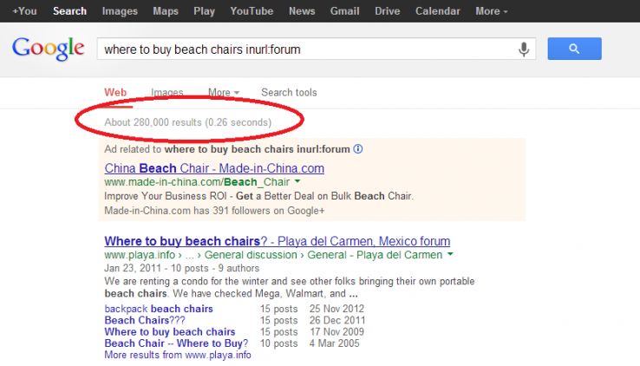640x366 pixels.
Task: Open Search tools options
Action: 289,93
